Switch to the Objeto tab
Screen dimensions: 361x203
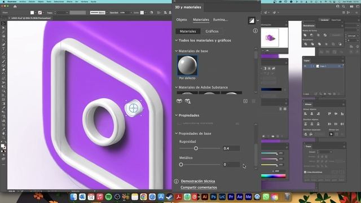tap(182, 20)
